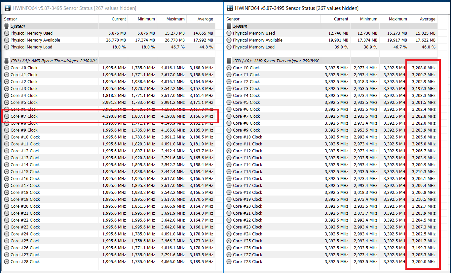Click 3,189.5 MHz average of Core #28, left window
Image resolution: width=451 pixels, height=273 pixels.
point(202,261)
